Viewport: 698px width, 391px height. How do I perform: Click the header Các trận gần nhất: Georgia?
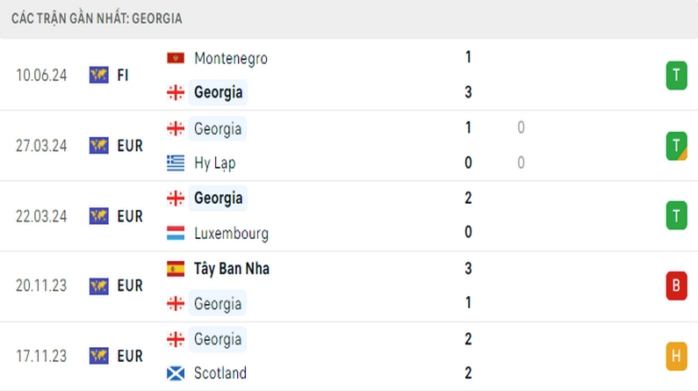(x=97, y=18)
